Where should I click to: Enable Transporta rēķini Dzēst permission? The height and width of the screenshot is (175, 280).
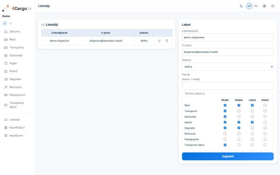click(x=265, y=145)
